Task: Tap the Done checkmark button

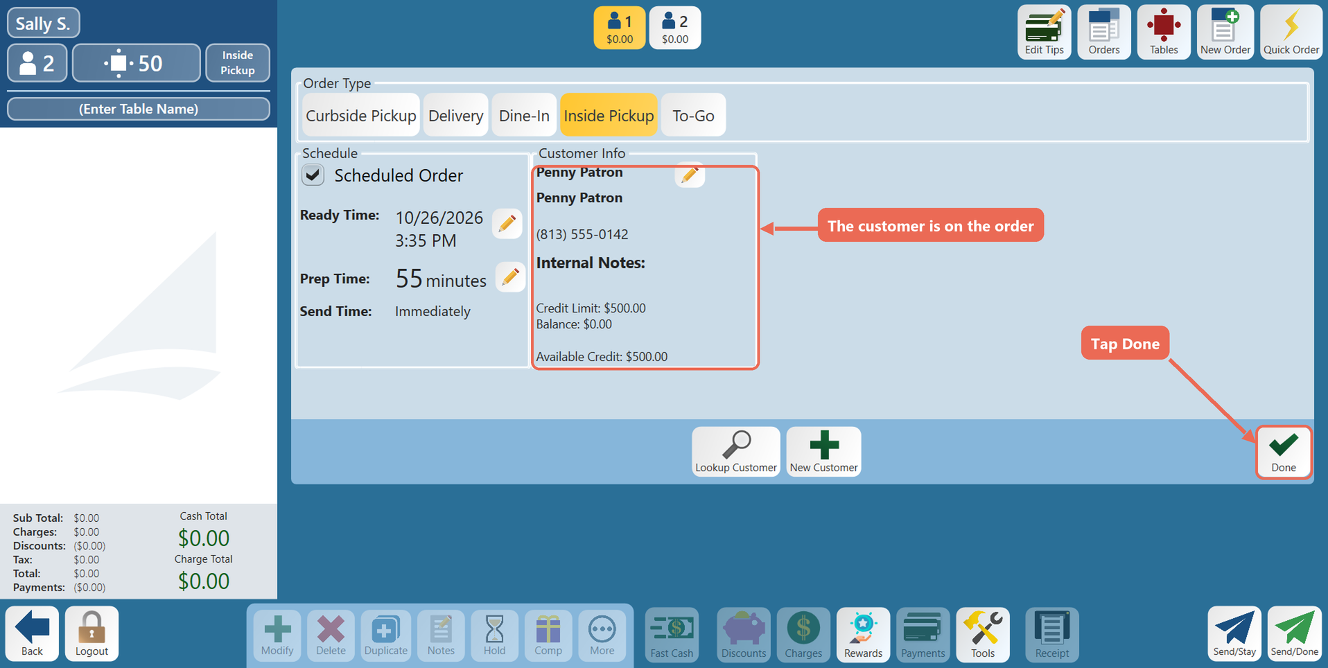Action: click(x=1284, y=452)
